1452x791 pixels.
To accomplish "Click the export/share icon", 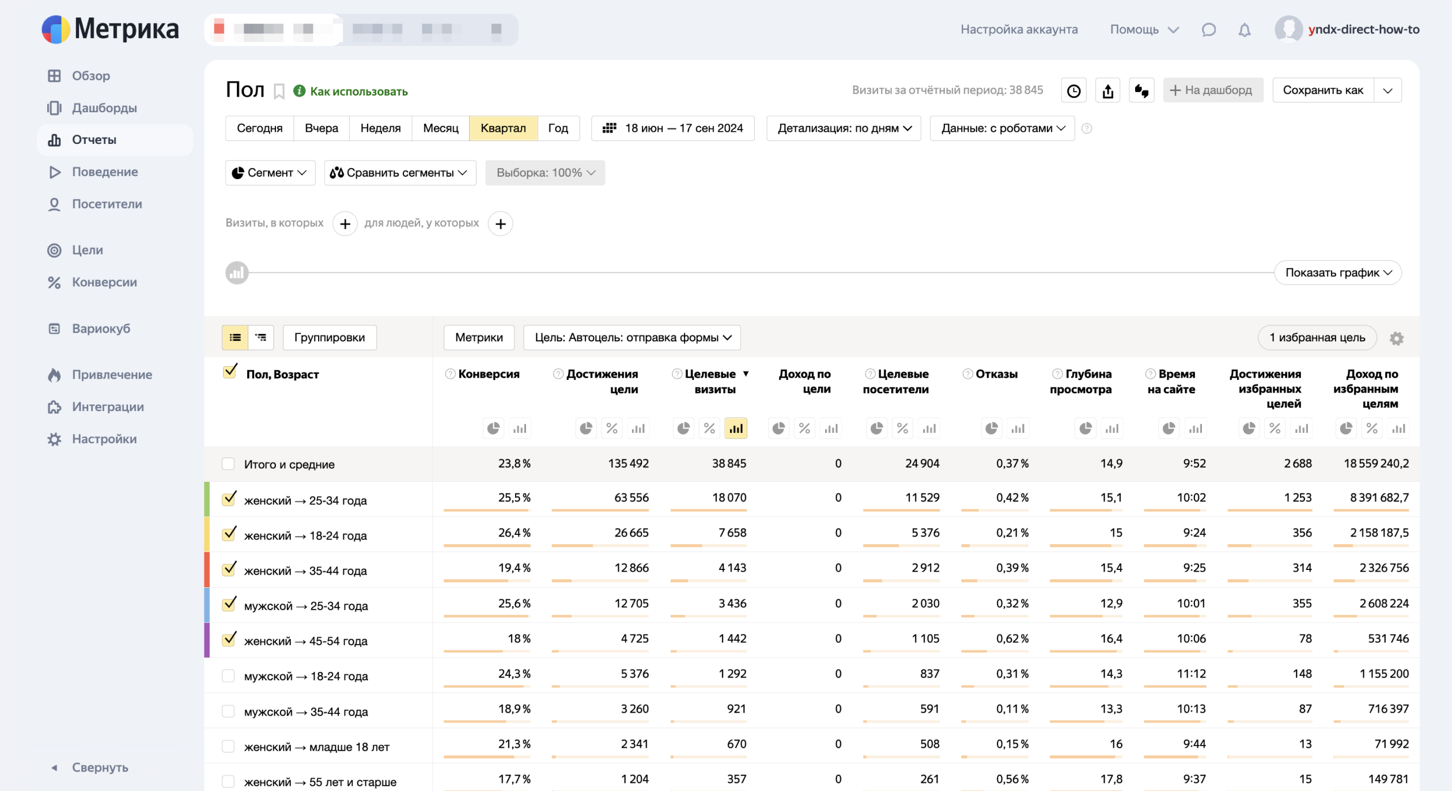I will click(1107, 90).
